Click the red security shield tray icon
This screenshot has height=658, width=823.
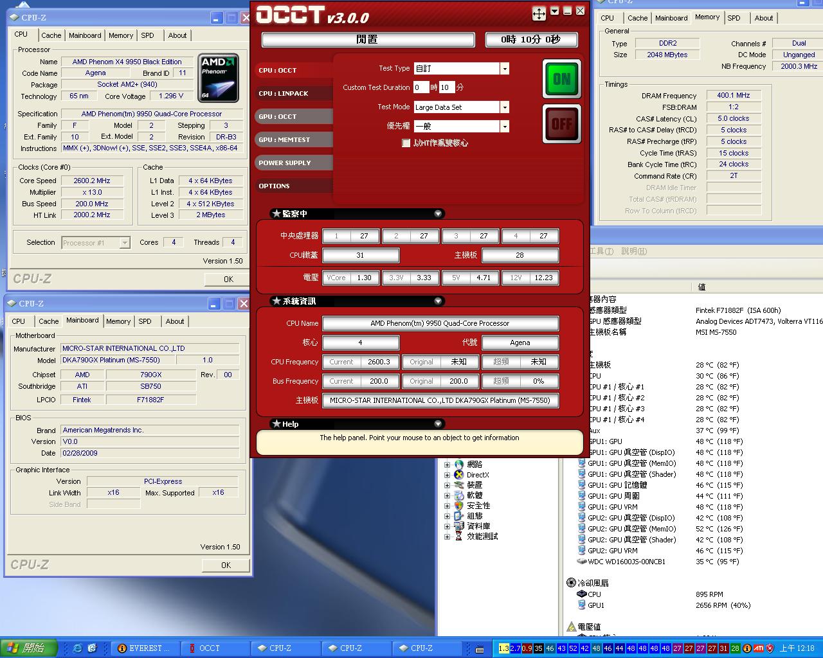pos(770,648)
